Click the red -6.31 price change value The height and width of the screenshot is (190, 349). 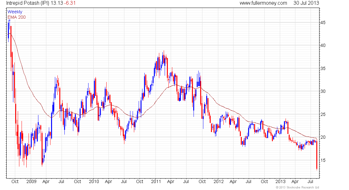point(70,3)
